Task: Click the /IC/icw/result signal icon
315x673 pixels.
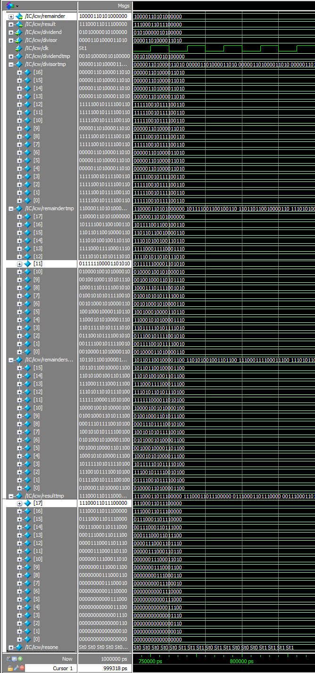Action: pyautogui.click(x=19, y=24)
